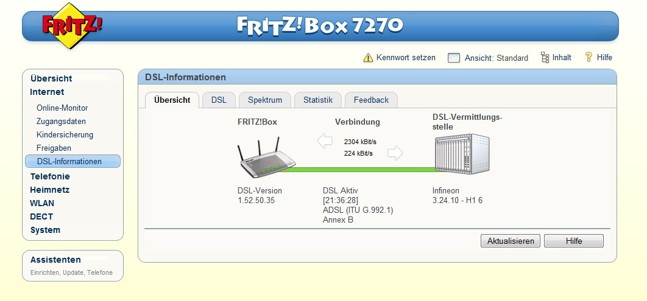Select DSL-Informationen in the sidebar
Screen dimensions: 647x301
point(72,161)
